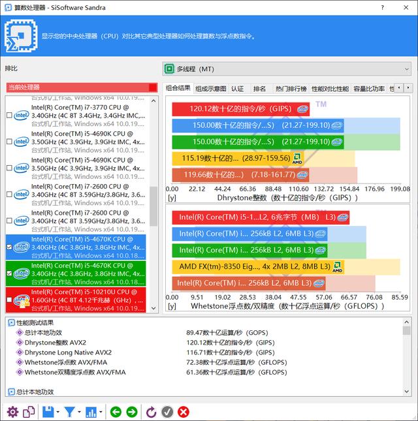Click red color swatch in 当前处理器 bar

coord(153,87)
